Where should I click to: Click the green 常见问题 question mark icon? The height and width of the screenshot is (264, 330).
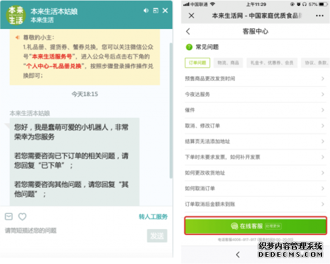coord(189,47)
